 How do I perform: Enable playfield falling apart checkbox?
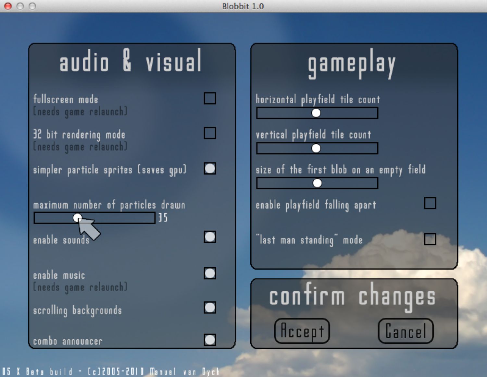(430, 203)
